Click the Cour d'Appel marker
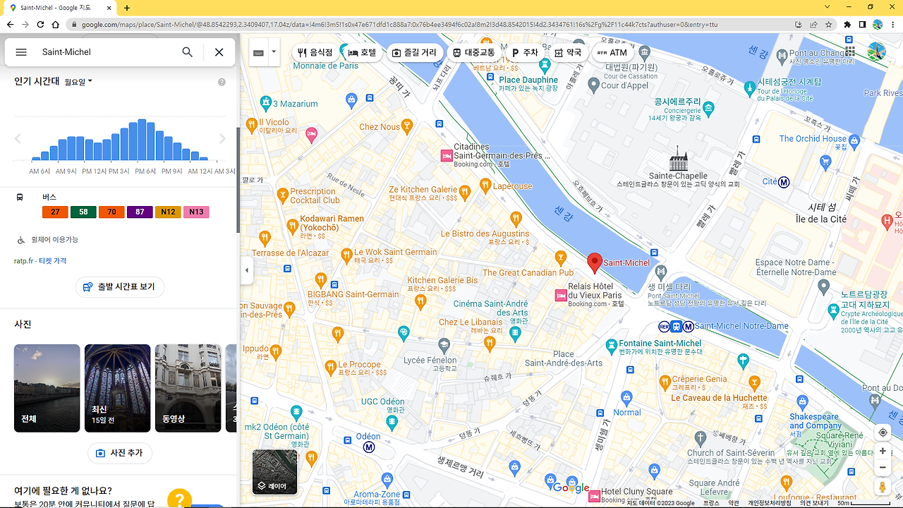903x508 pixels. [x=593, y=85]
